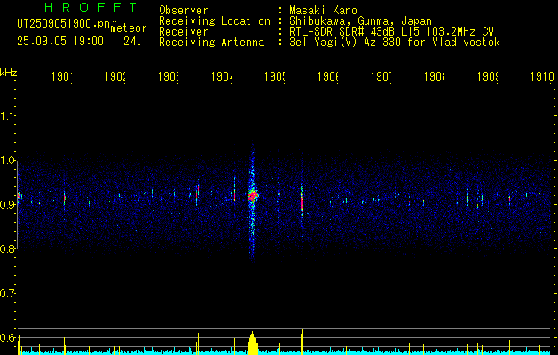Select the RTL-SDR SDR# 43dB receiver description
This screenshot has width=558, height=355.
click(x=391, y=32)
